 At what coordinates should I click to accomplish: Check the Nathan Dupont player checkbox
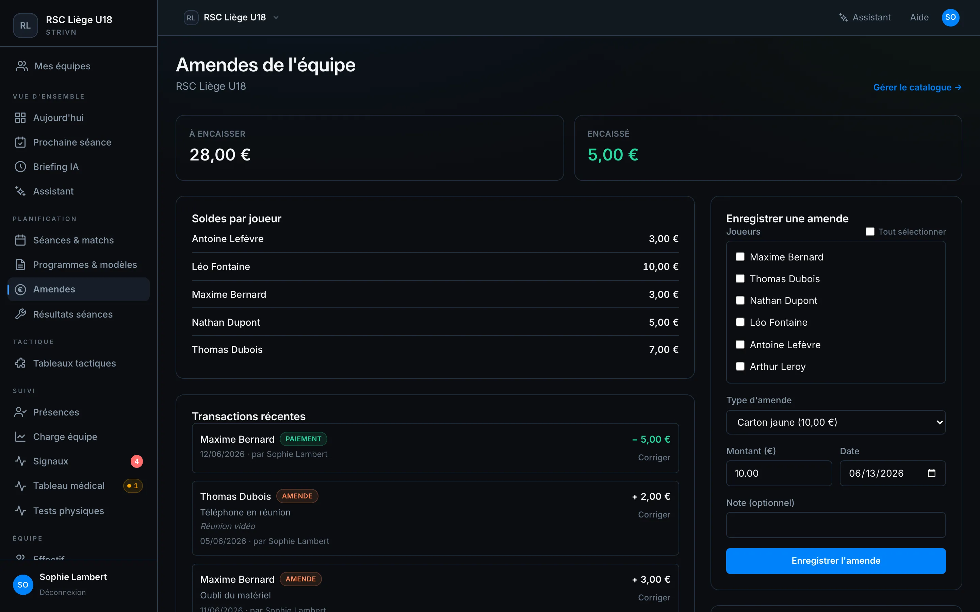click(740, 300)
